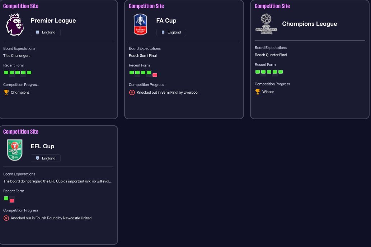Click the red loss marker in FA Cup form
371x247 pixels.
155,75
